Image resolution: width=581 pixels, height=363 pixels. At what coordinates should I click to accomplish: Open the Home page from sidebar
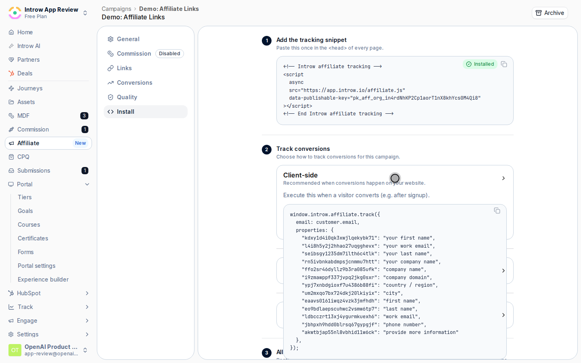coord(48,32)
